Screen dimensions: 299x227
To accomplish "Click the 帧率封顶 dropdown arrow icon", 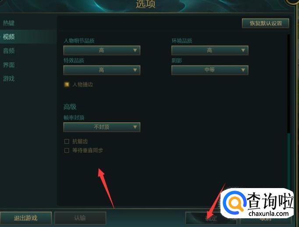I will coord(135,127).
